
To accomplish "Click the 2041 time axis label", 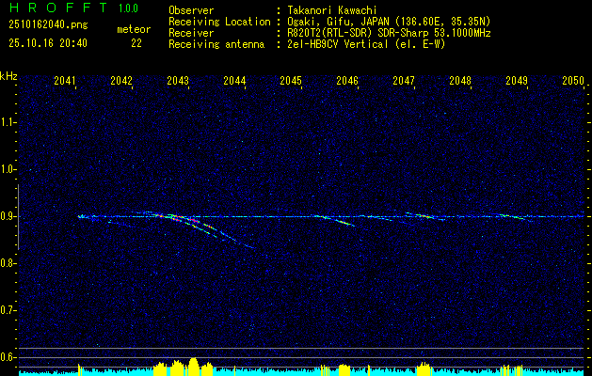I will point(65,81).
